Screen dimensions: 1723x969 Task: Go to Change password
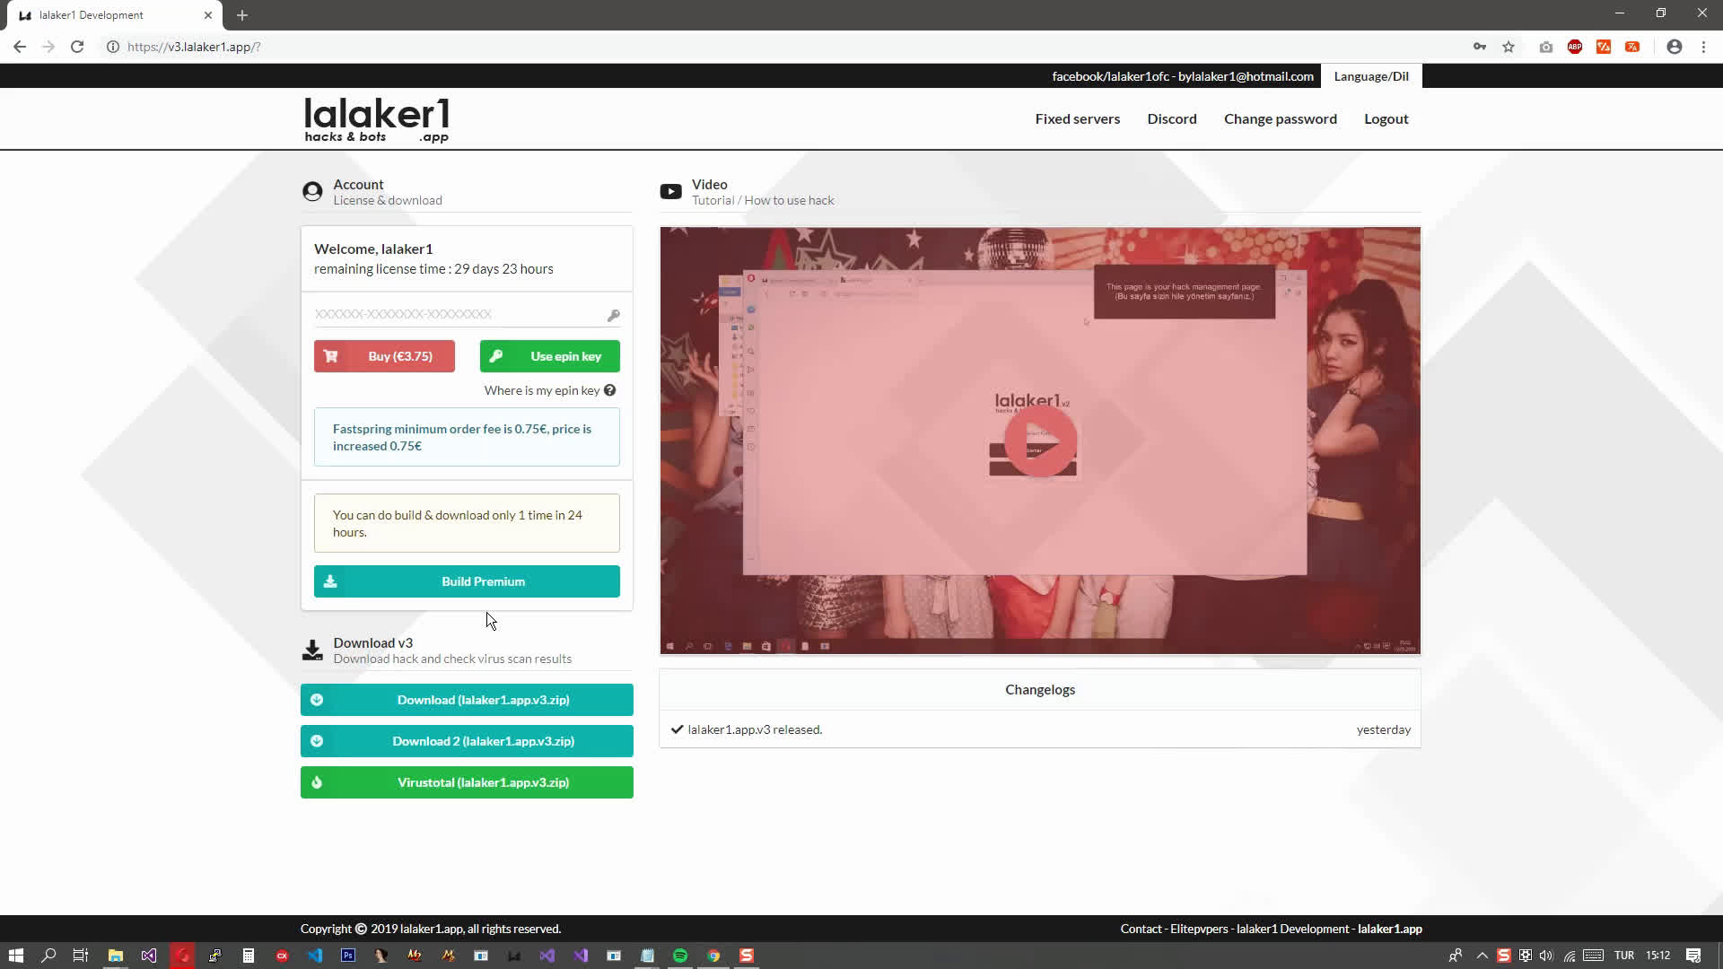[1280, 118]
